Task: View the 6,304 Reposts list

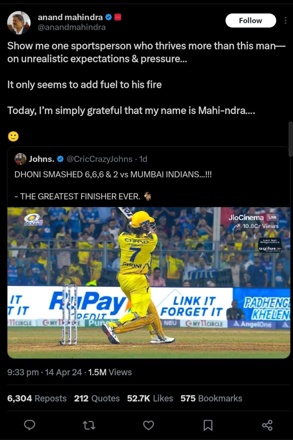Action: tap(37, 398)
